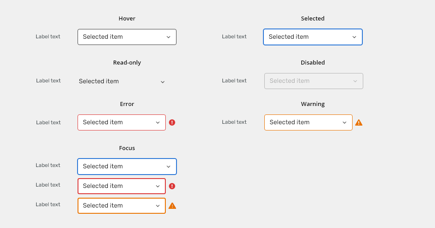Click the orange warning triangle under Focus section
The width and height of the screenshot is (435, 228).
point(172,206)
